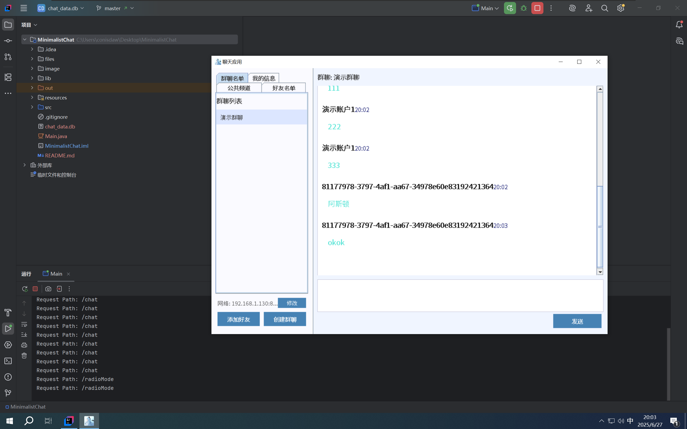Click the exit icon in Run panel toolbar
Image resolution: width=687 pixels, height=429 pixels.
tap(59, 289)
